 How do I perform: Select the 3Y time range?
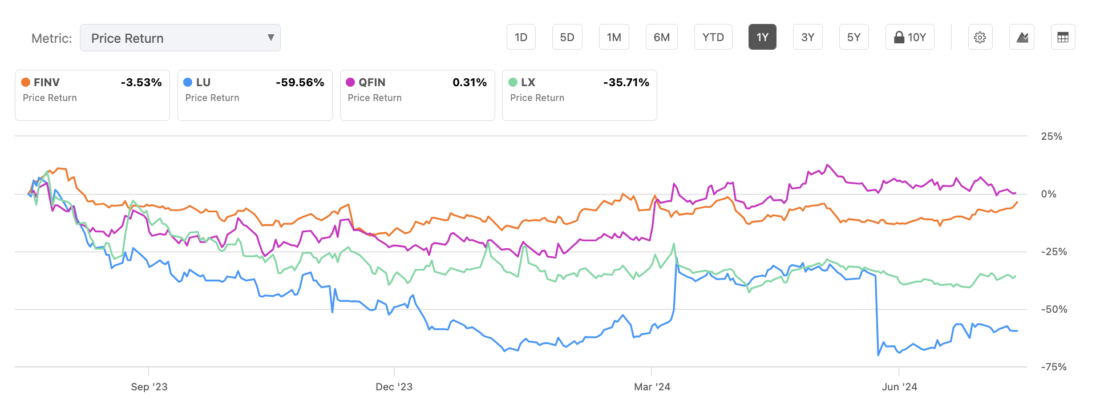pyautogui.click(x=808, y=37)
